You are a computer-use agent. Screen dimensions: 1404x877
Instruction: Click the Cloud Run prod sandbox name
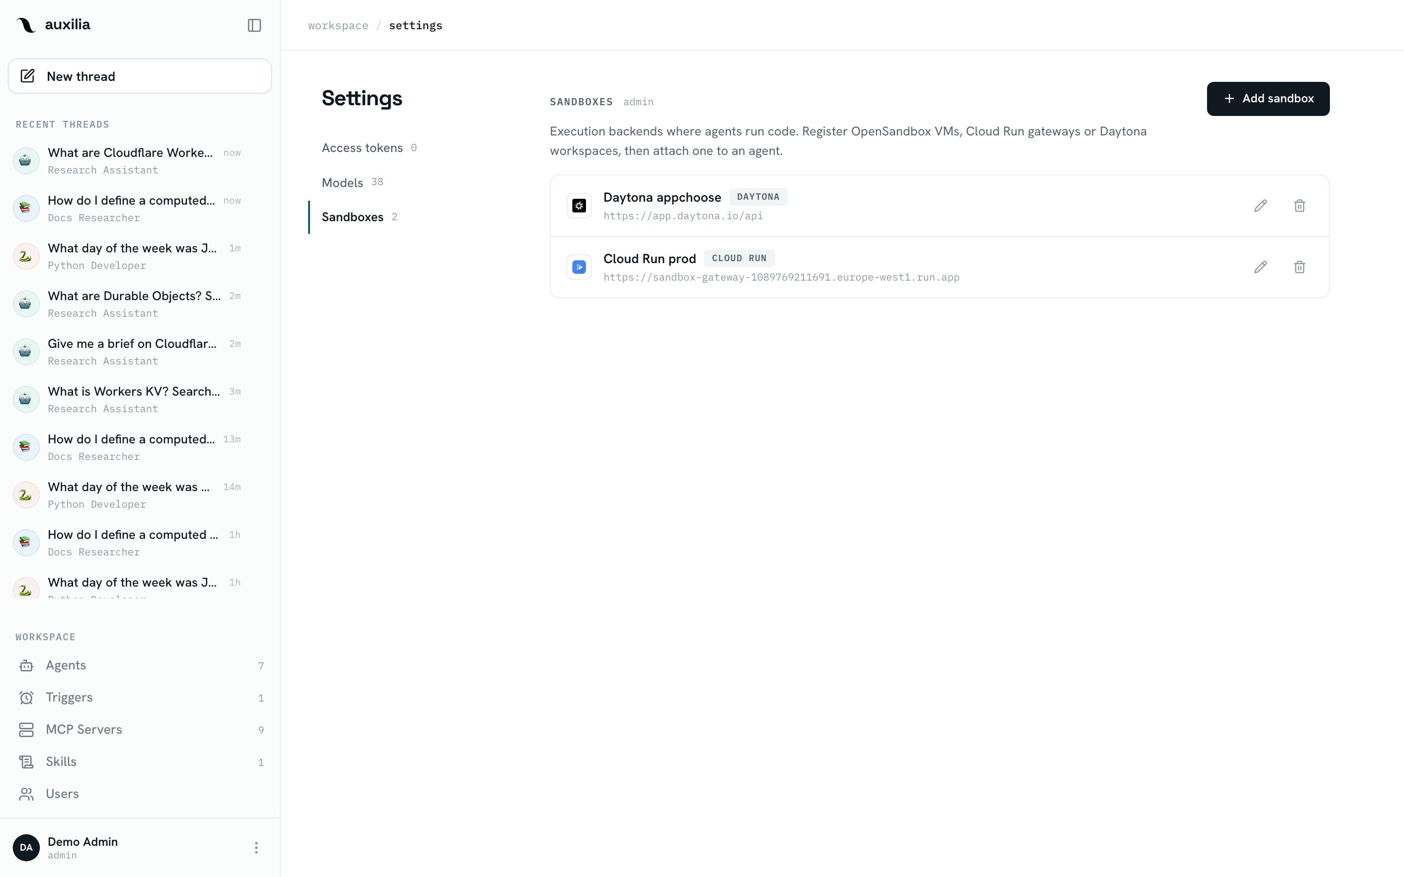pyautogui.click(x=649, y=259)
